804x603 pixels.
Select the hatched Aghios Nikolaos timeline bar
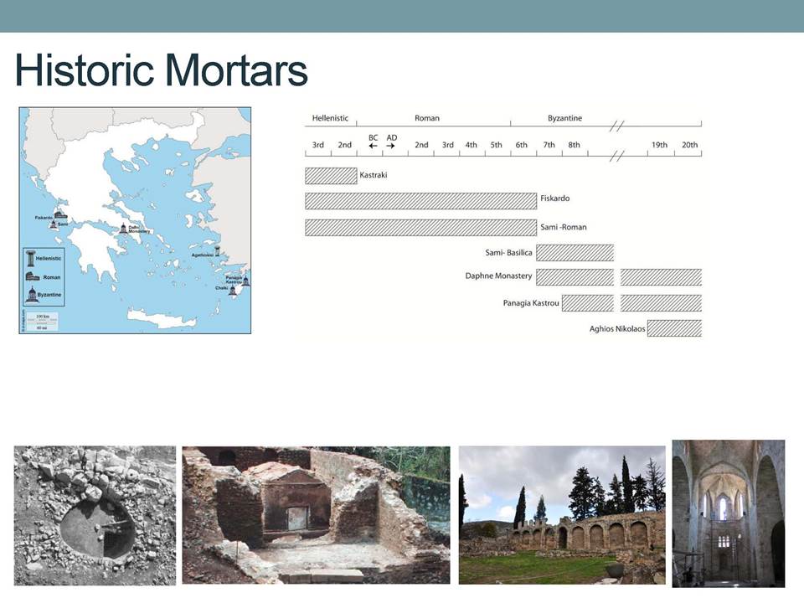[674, 328]
